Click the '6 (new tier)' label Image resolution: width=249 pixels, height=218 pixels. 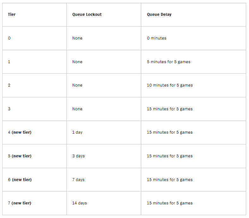point(20,179)
